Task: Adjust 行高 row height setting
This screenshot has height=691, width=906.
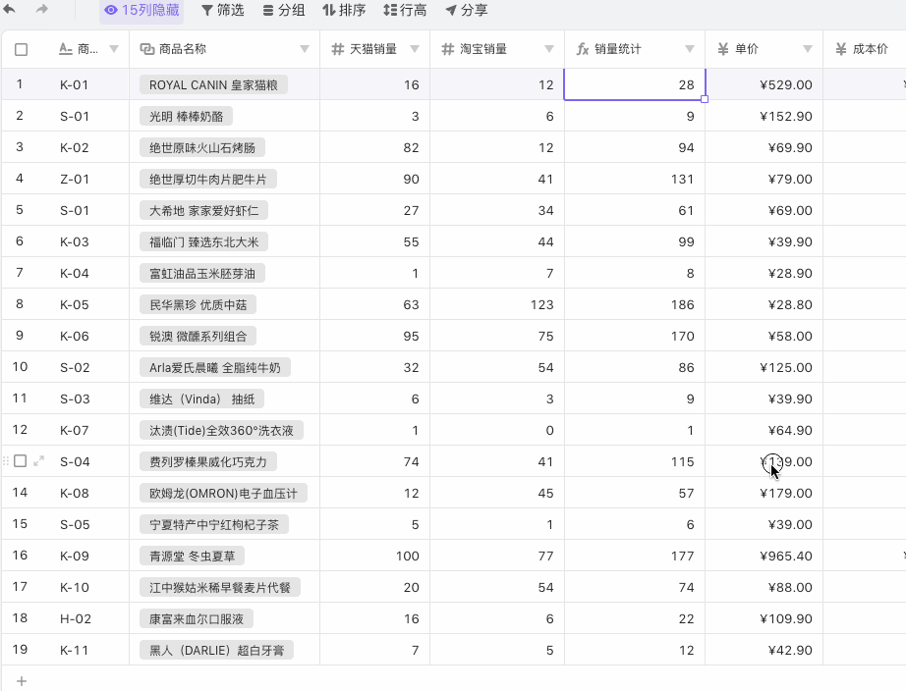Action: click(x=405, y=11)
